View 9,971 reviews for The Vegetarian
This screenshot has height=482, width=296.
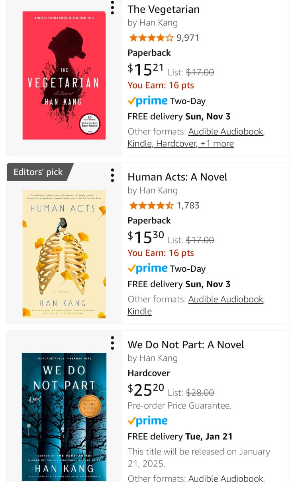(x=188, y=38)
